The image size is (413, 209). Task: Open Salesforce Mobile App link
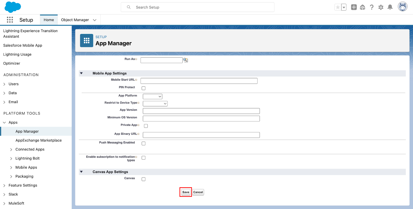[23, 46]
